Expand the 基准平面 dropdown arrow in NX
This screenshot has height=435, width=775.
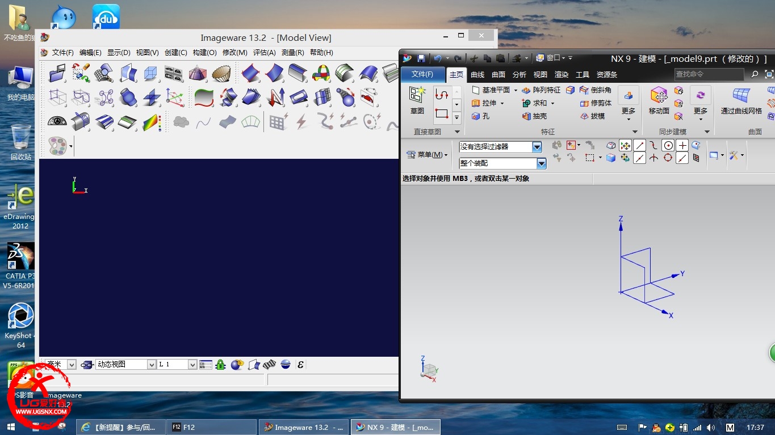pos(516,90)
